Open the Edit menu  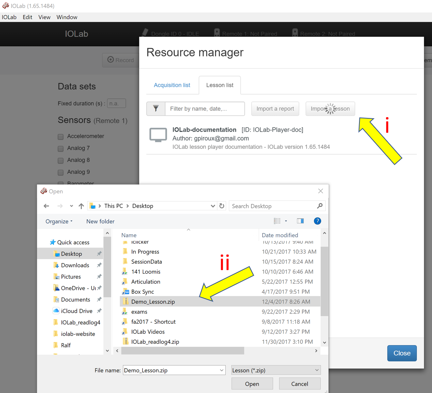point(27,17)
